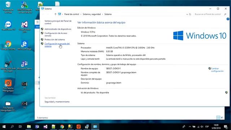Open the Windows Start menu

click(x=4, y=127)
